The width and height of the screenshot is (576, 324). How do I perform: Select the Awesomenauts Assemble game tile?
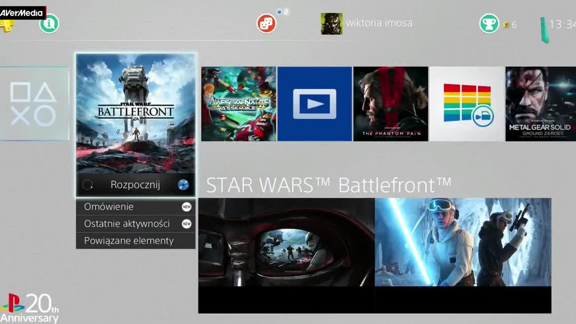click(x=238, y=104)
